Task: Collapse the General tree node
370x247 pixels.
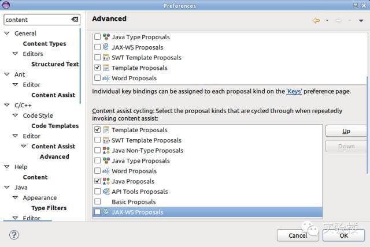Action: pyautogui.click(x=7, y=33)
